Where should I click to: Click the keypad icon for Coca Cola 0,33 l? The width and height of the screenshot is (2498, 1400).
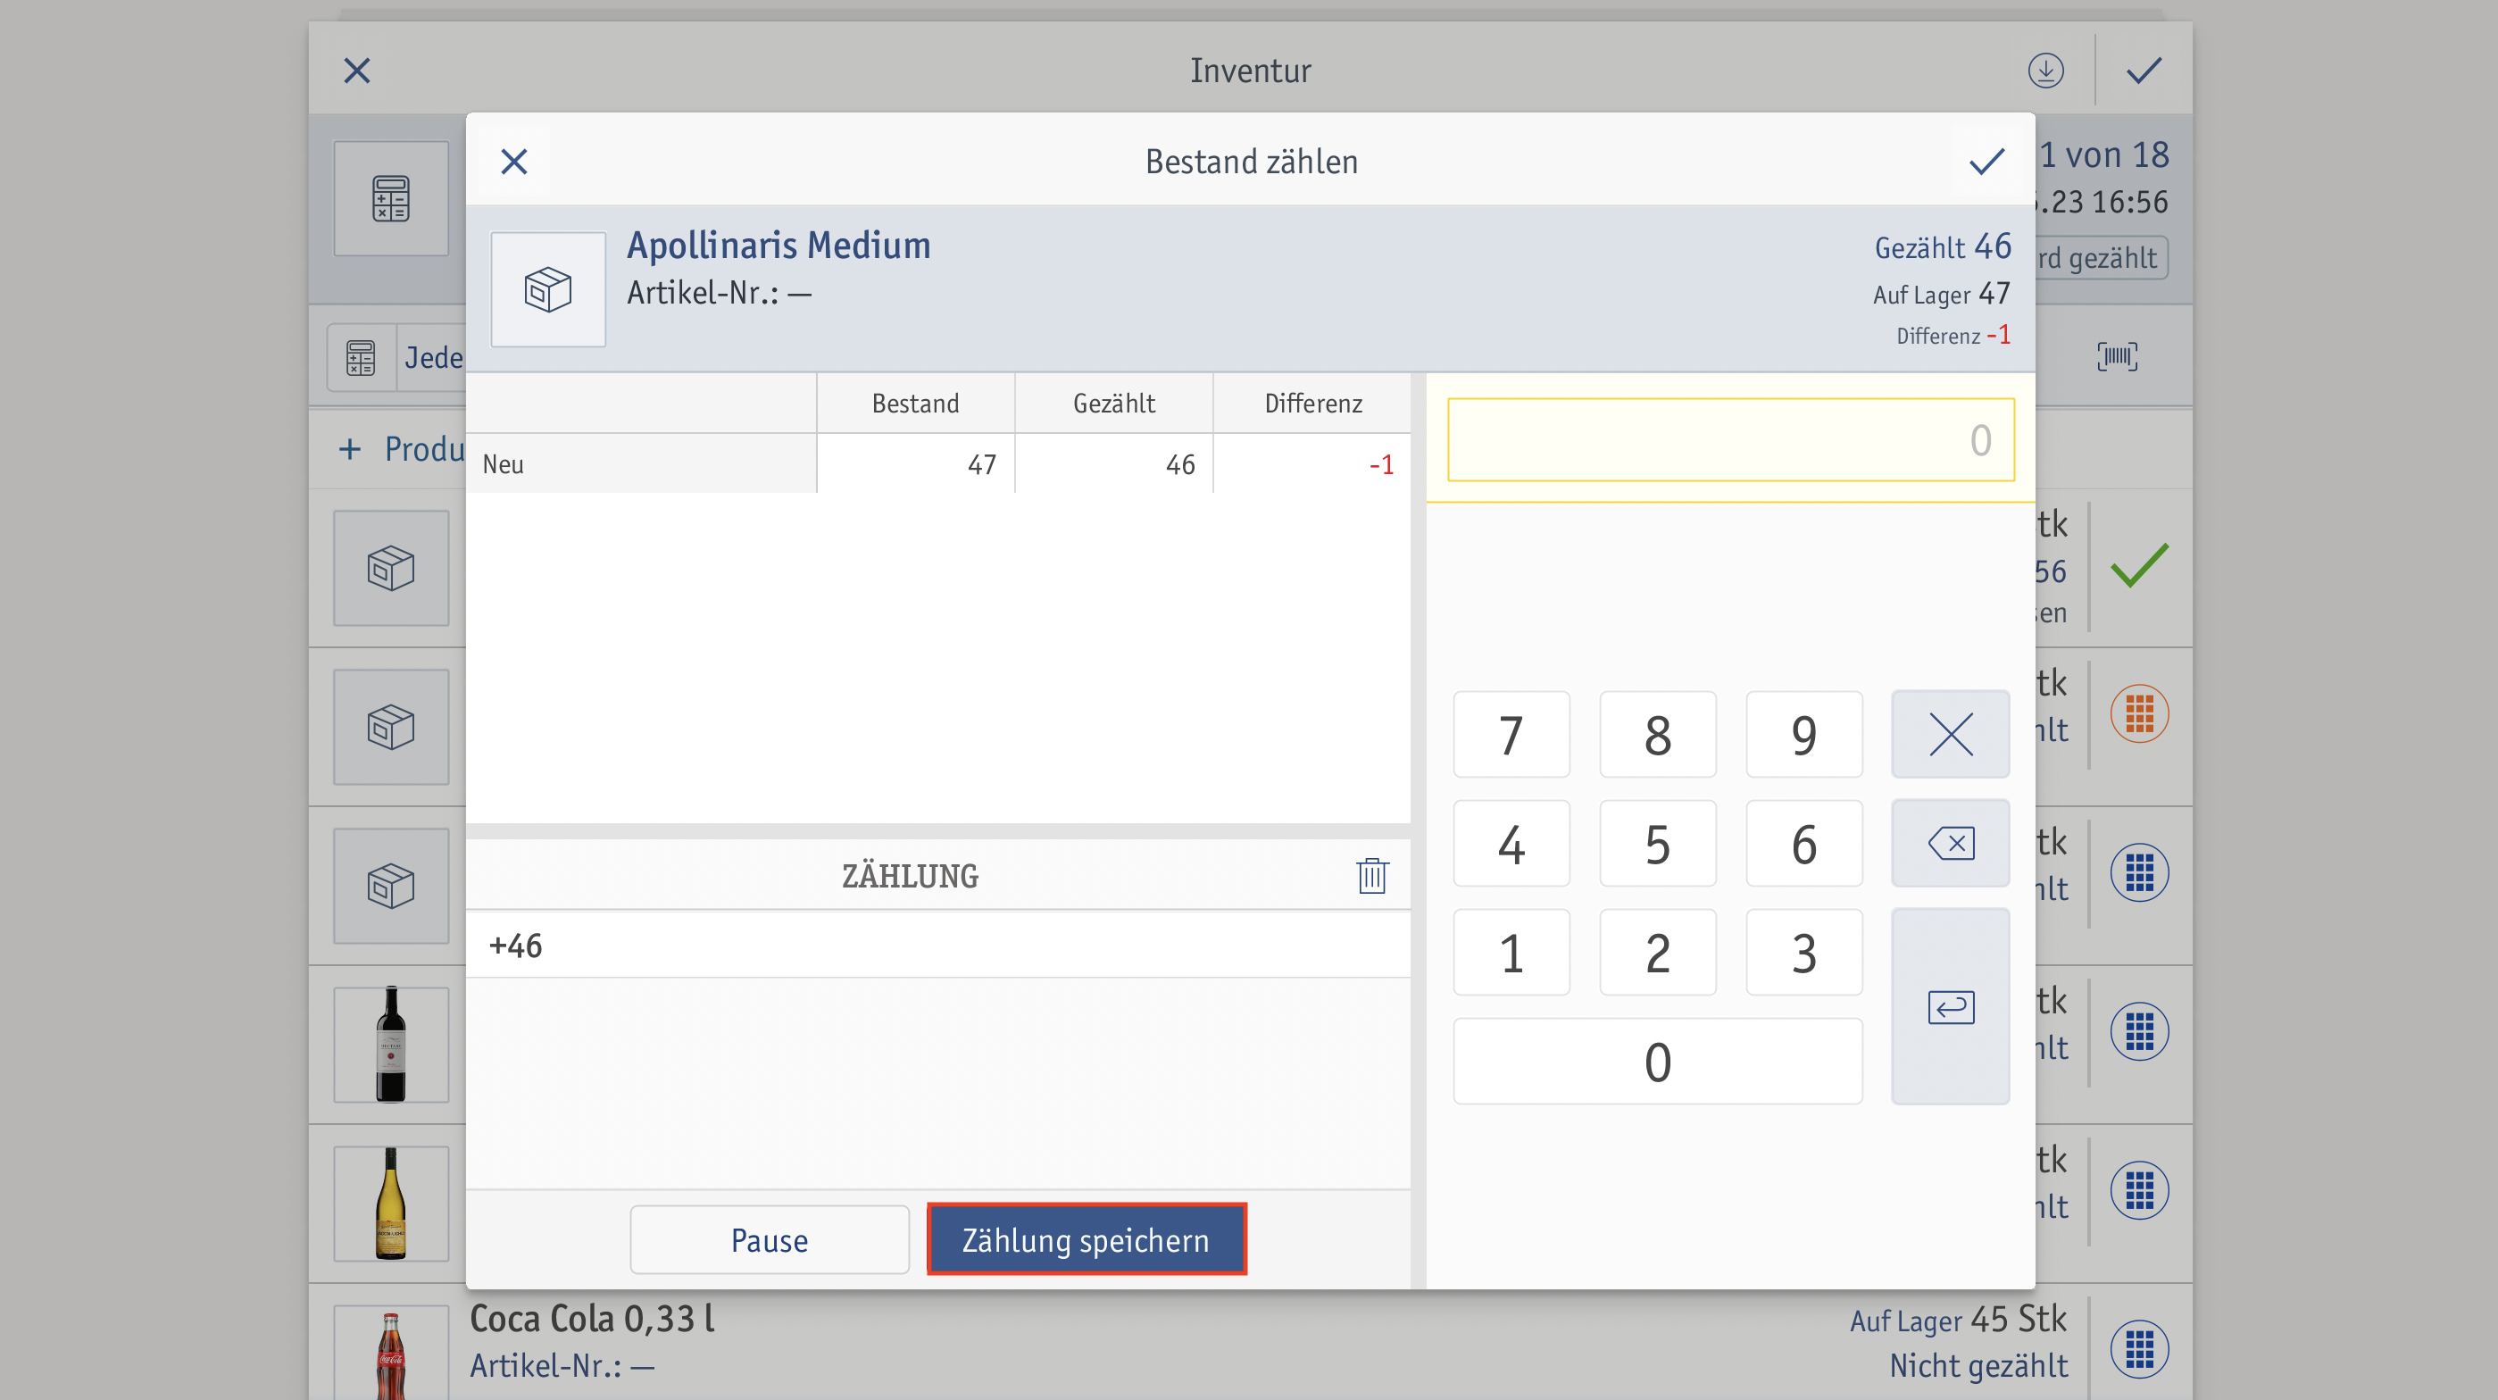2139,1348
